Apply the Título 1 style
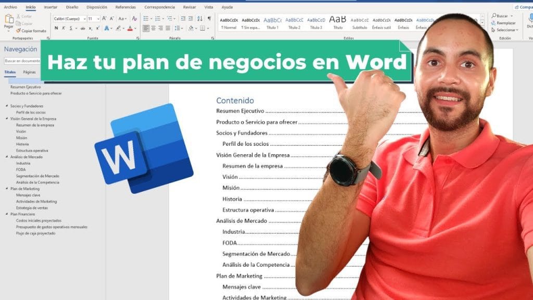The height and width of the screenshot is (300, 533). point(272,23)
